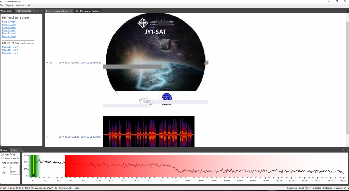Open Magnetic Field X link
Screen dimensions: 349x191
tap(11, 47)
